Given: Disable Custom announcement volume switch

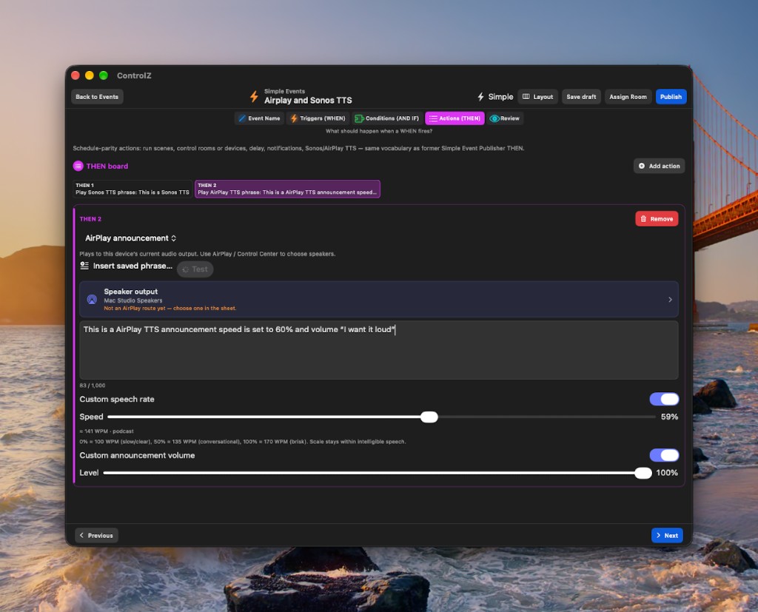Looking at the screenshot, I should click(664, 455).
